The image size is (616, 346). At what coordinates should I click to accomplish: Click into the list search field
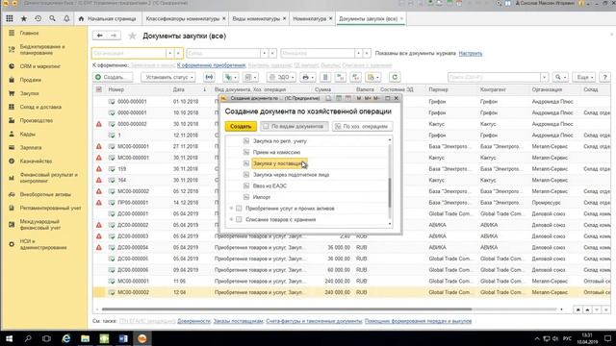pyautogui.click(x=494, y=77)
